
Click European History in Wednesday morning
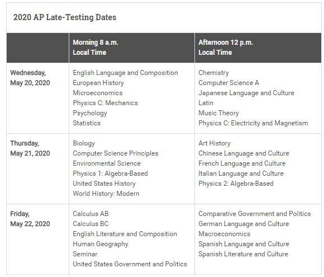[98, 83]
